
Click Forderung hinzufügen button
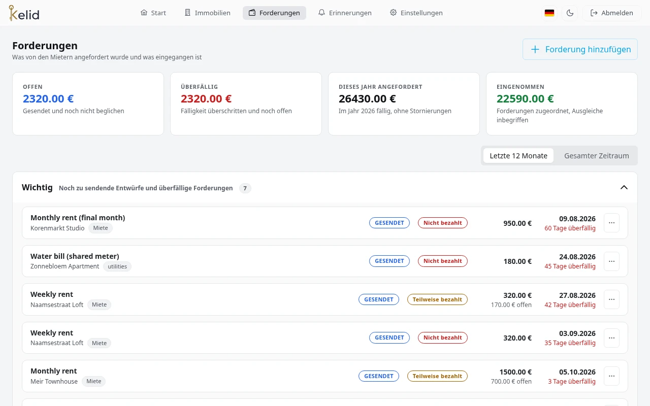click(x=580, y=49)
